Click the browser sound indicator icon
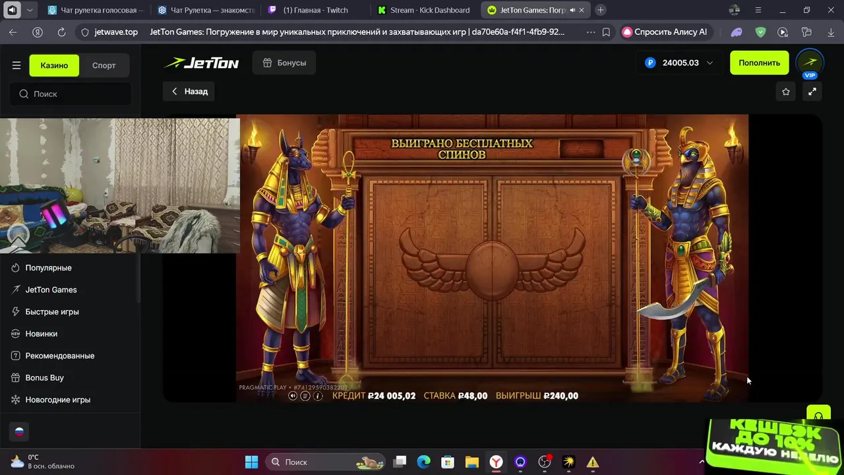Image resolution: width=844 pixels, height=475 pixels. (x=12, y=10)
